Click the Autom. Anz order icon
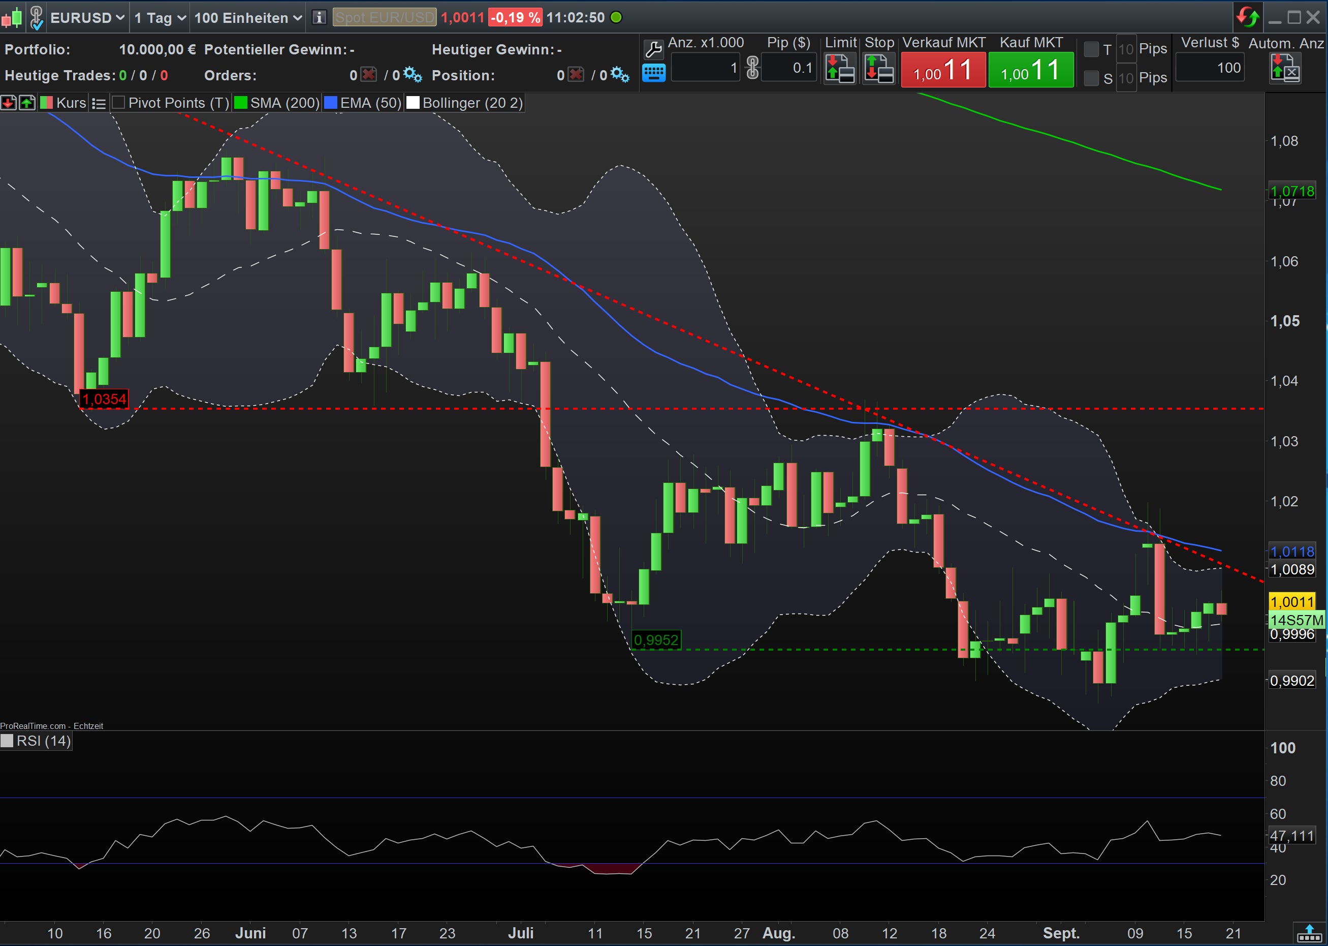This screenshot has width=1328, height=946. point(1285,69)
